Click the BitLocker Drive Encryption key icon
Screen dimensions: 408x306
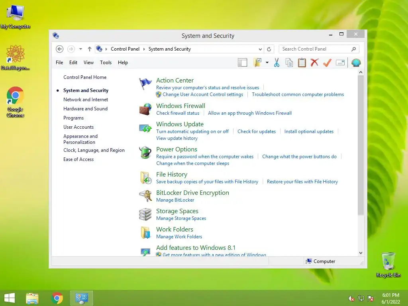pos(145,196)
